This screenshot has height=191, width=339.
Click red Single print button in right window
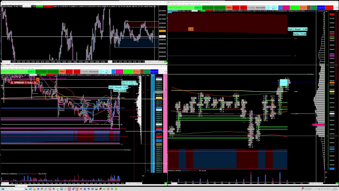[x=329, y=8]
